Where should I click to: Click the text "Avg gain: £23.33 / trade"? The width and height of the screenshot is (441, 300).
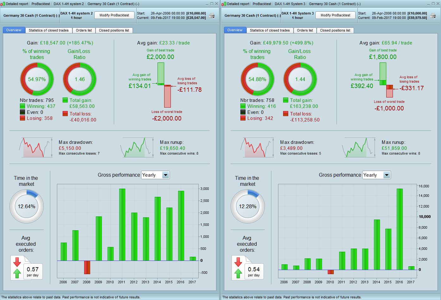tap(164, 43)
